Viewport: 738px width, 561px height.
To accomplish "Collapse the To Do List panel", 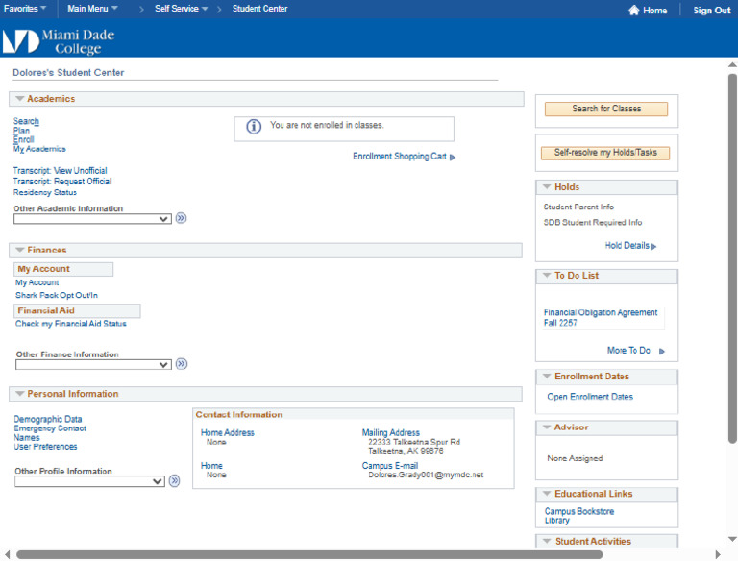I will pyautogui.click(x=547, y=276).
